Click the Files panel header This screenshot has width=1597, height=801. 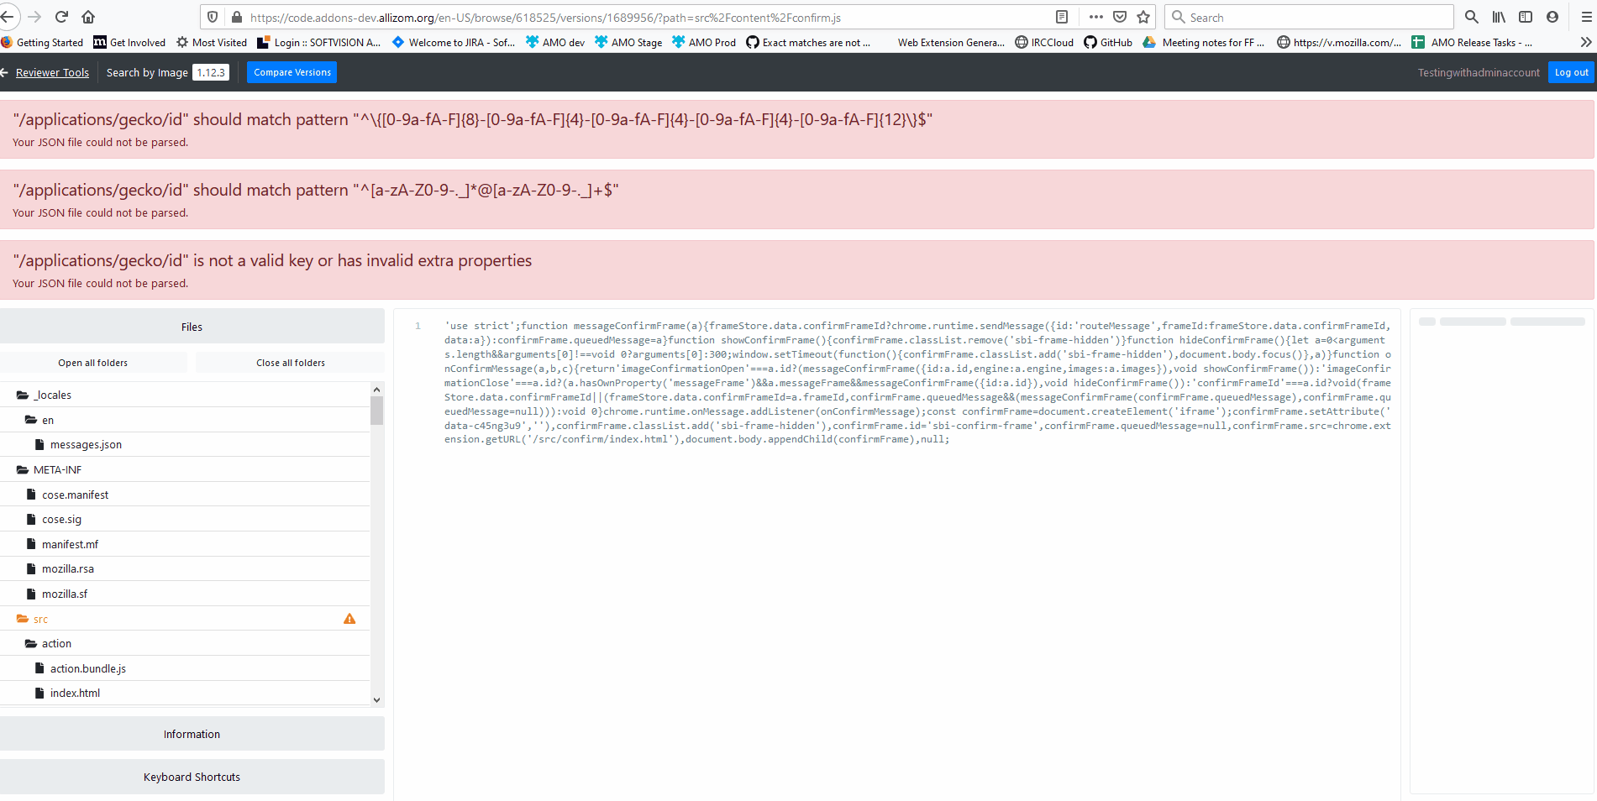coord(192,327)
